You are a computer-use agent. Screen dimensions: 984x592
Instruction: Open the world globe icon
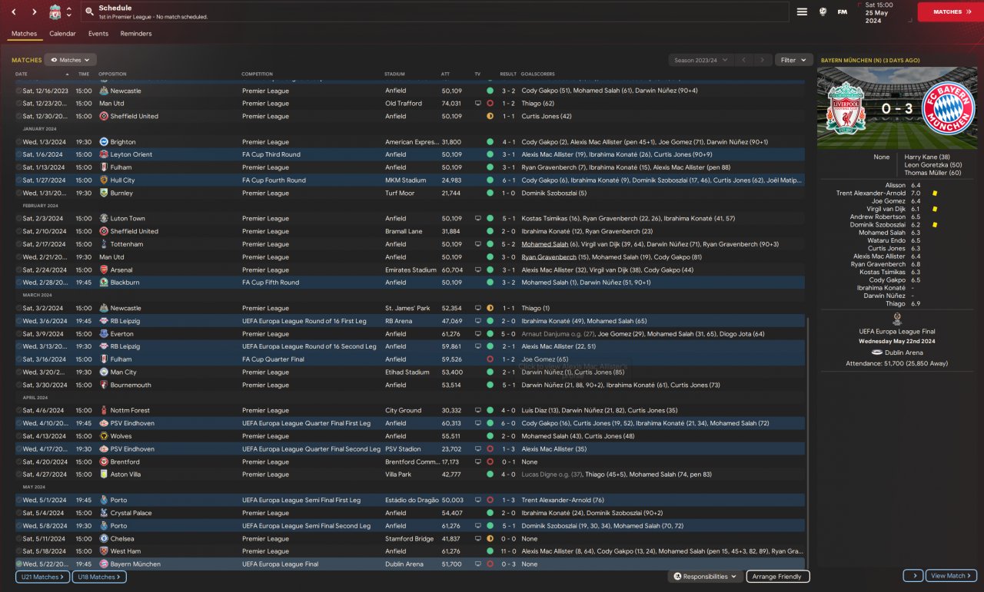point(822,12)
